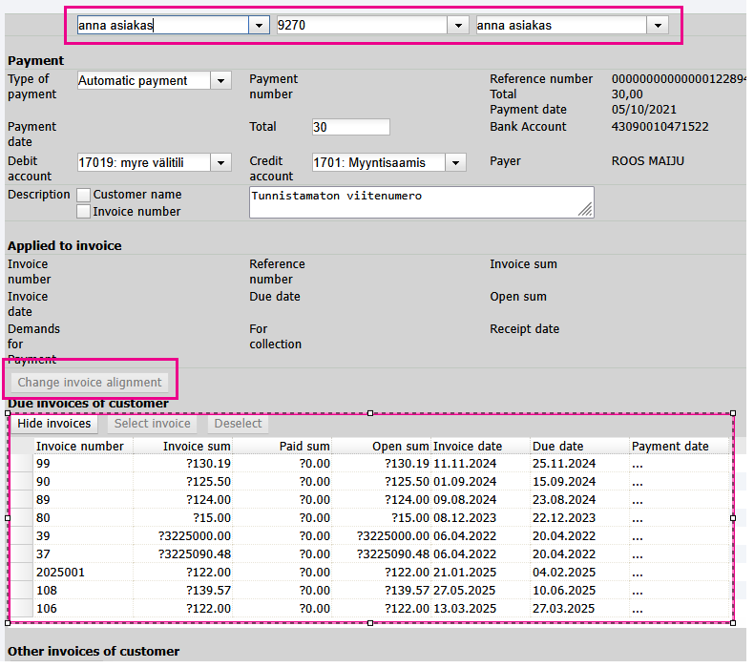
Task: Click the open sum ?15.00 cell
Action: pos(381,518)
